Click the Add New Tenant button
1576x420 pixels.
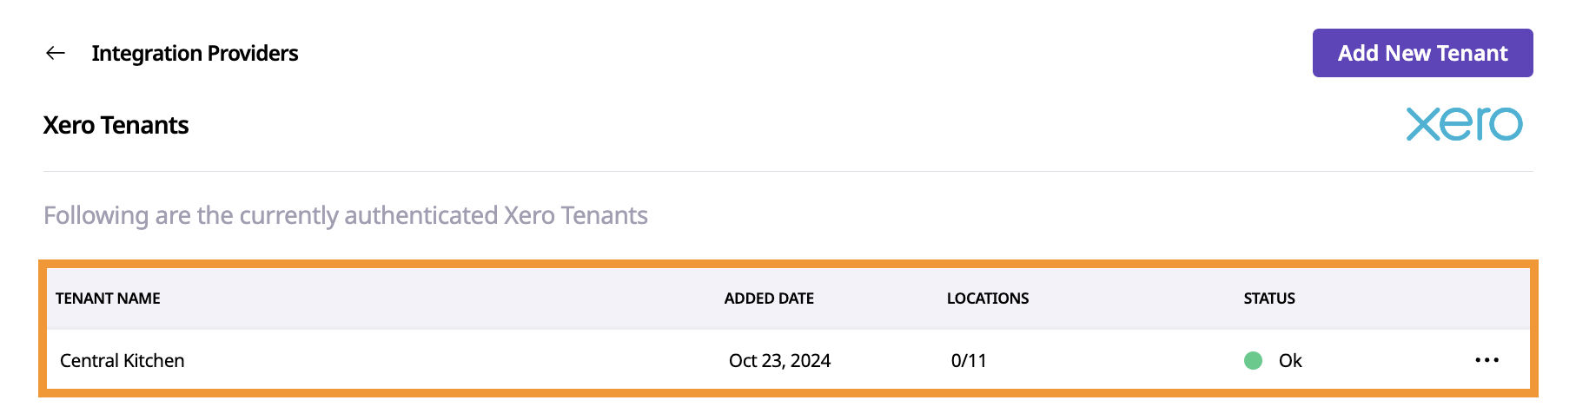1422,53
